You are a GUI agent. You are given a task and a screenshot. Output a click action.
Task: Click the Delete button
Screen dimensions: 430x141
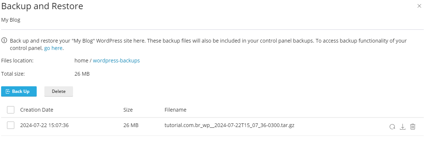click(x=59, y=91)
